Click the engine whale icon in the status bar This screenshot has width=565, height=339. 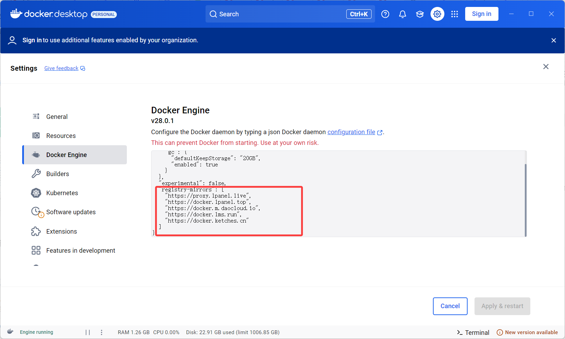click(10, 332)
